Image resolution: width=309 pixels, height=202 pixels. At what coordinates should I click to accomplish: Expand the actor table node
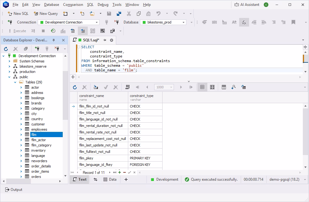click(x=21, y=87)
